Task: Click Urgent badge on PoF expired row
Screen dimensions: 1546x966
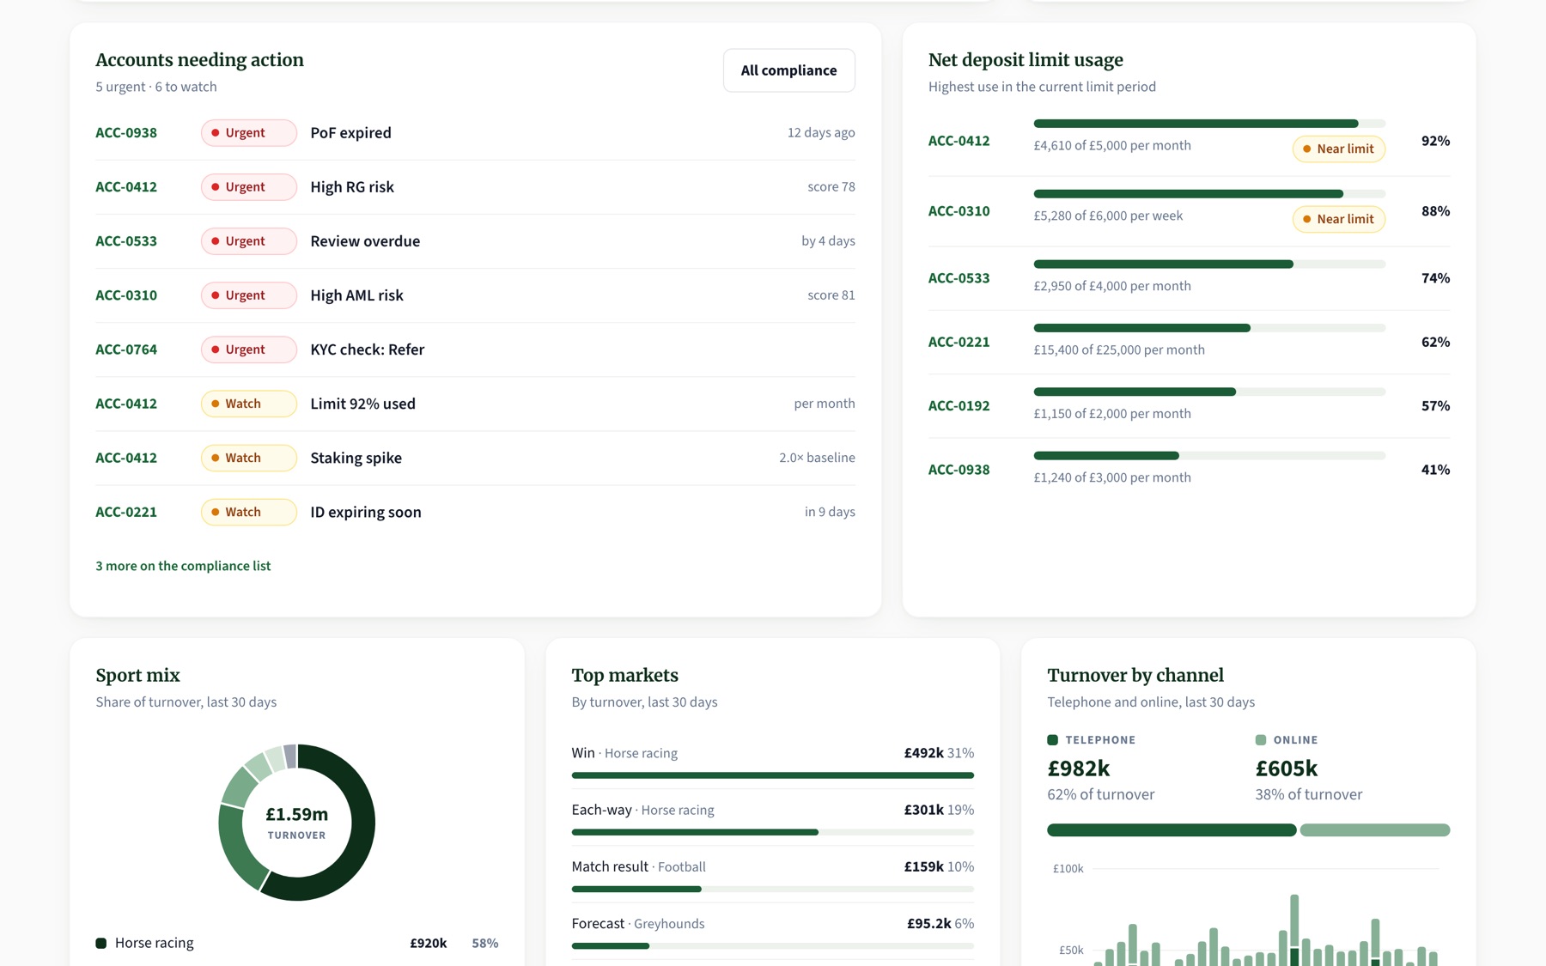Action: pos(249,133)
